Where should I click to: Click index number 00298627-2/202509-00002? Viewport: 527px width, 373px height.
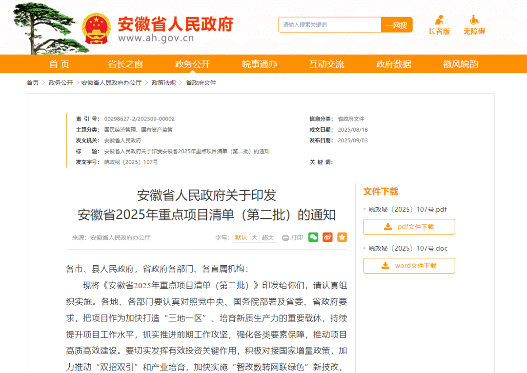(140, 119)
